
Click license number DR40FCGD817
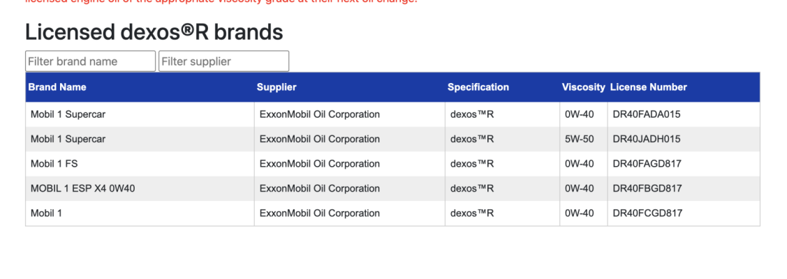[647, 213]
